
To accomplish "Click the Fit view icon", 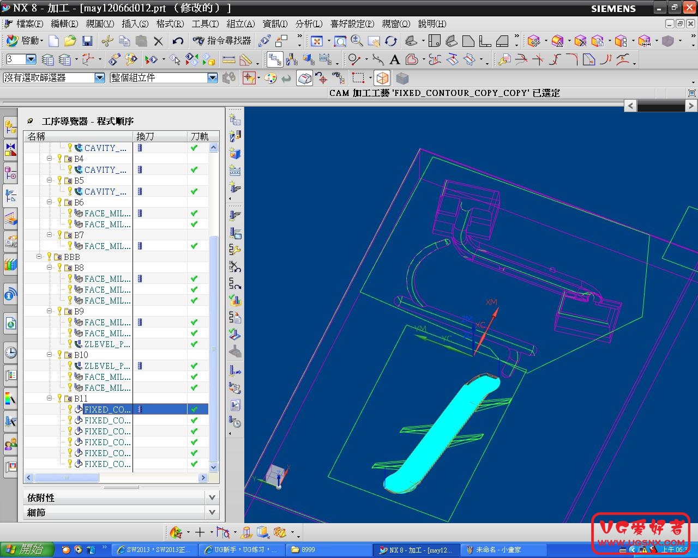I will coord(316,41).
